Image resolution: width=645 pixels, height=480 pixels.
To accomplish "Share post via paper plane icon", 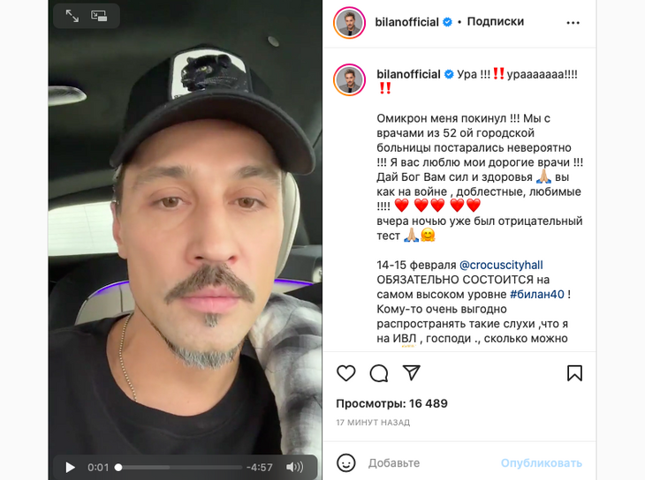I will (412, 372).
